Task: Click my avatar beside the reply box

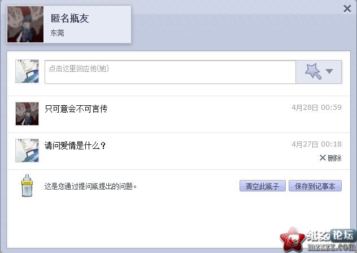Action: (27, 71)
